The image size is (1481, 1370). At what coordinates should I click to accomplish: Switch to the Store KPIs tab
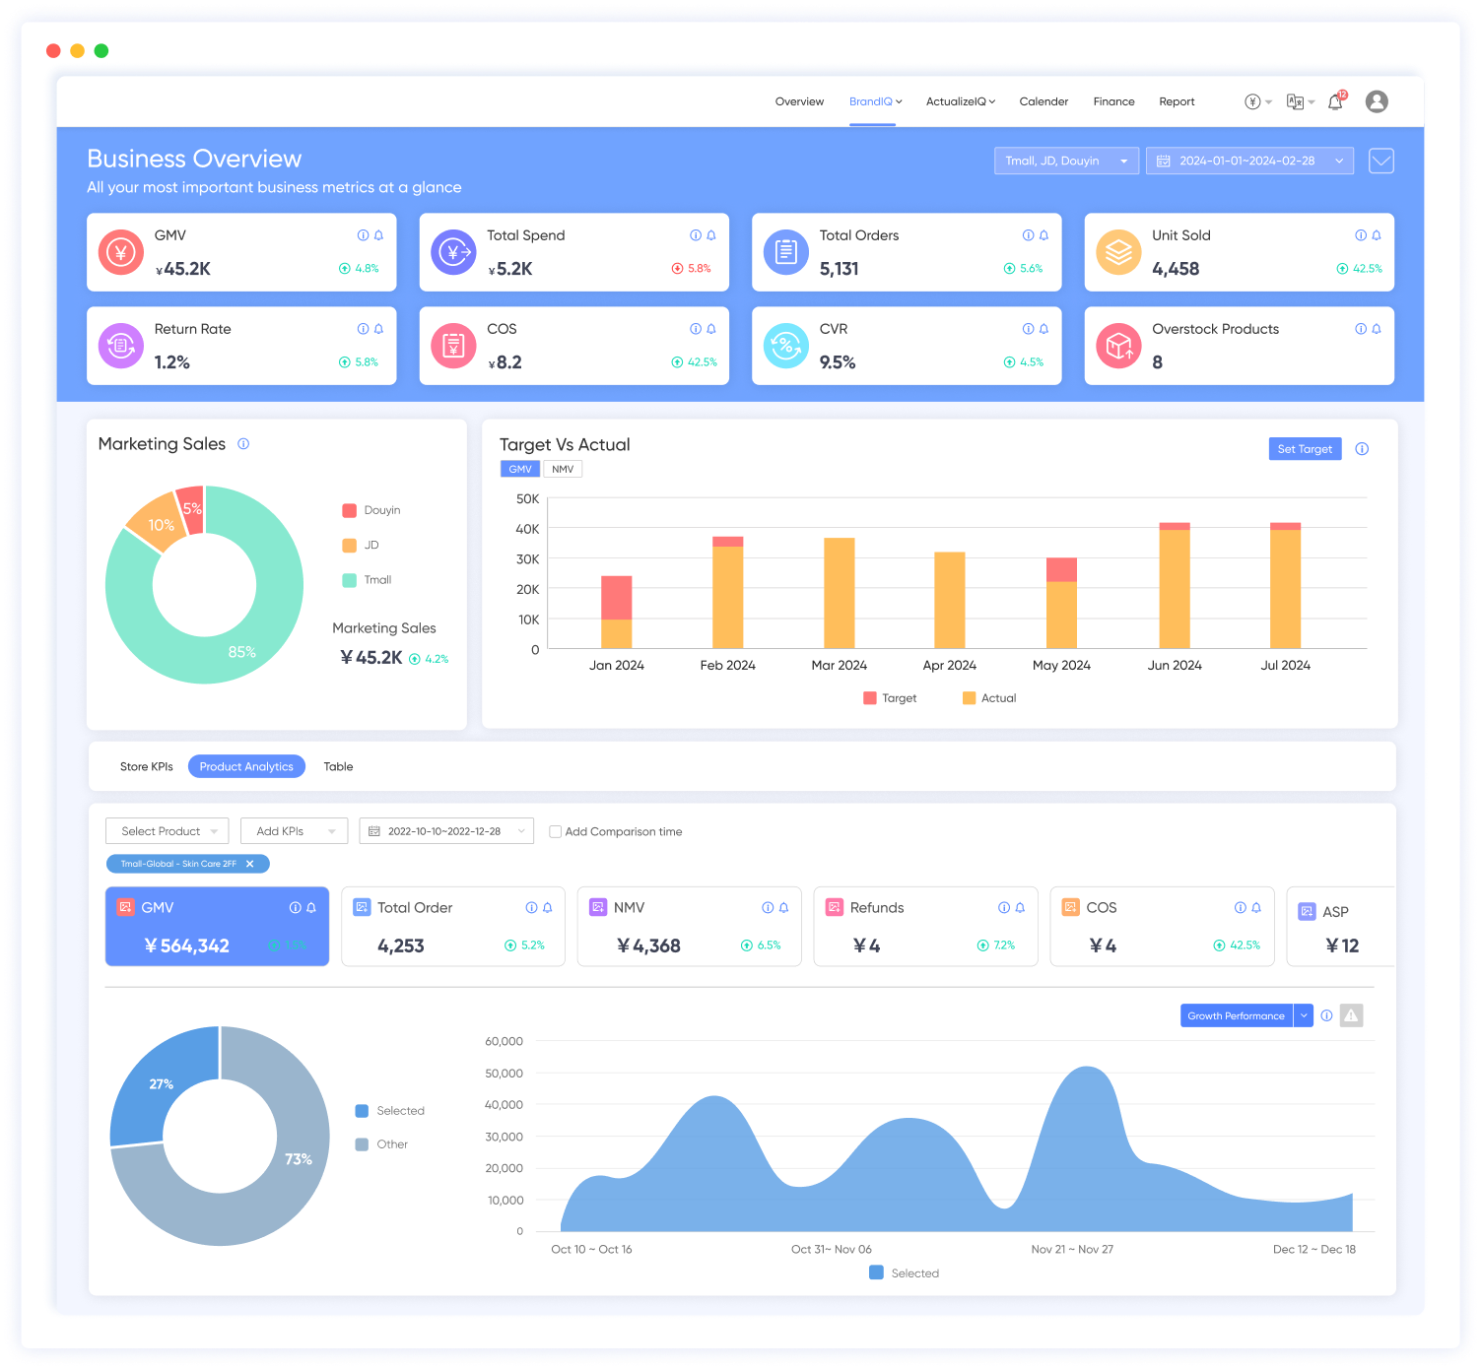click(x=147, y=766)
